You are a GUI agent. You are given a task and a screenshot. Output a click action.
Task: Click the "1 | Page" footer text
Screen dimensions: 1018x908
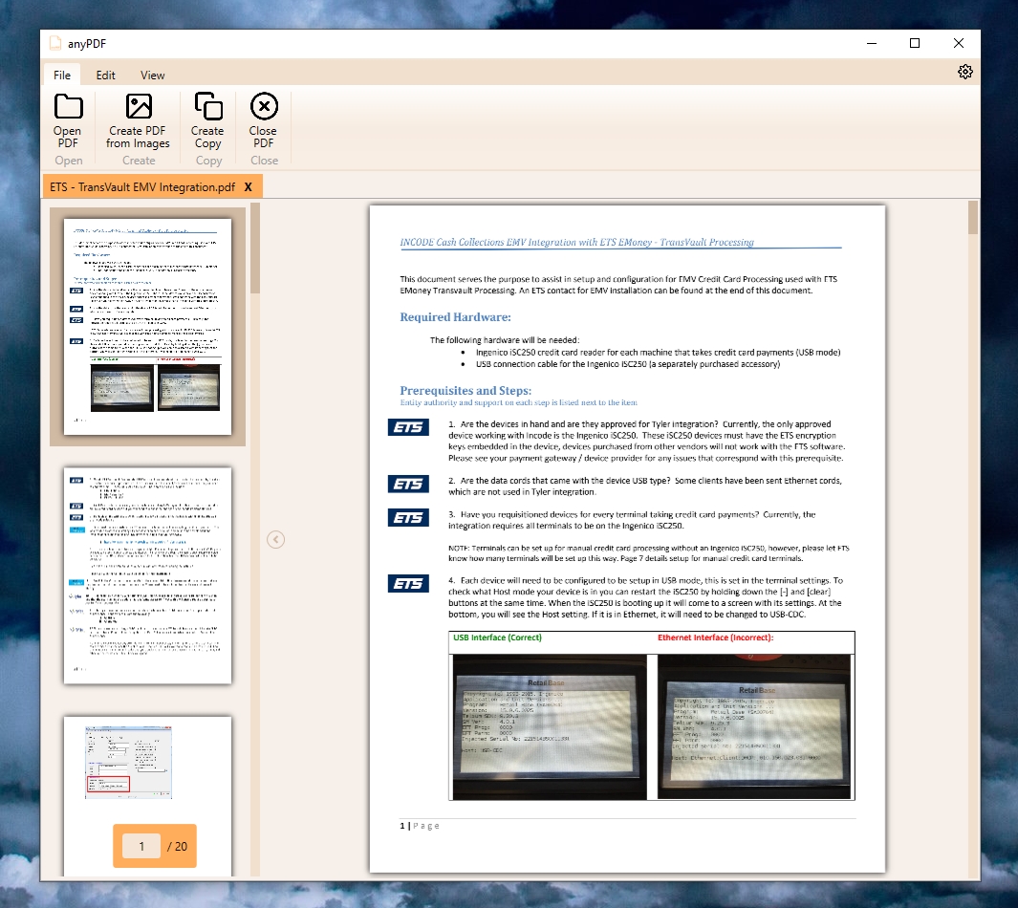tap(420, 826)
